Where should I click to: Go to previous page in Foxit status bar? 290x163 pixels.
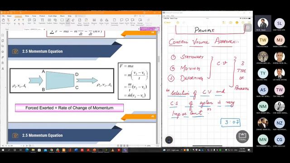pos(6,146)
